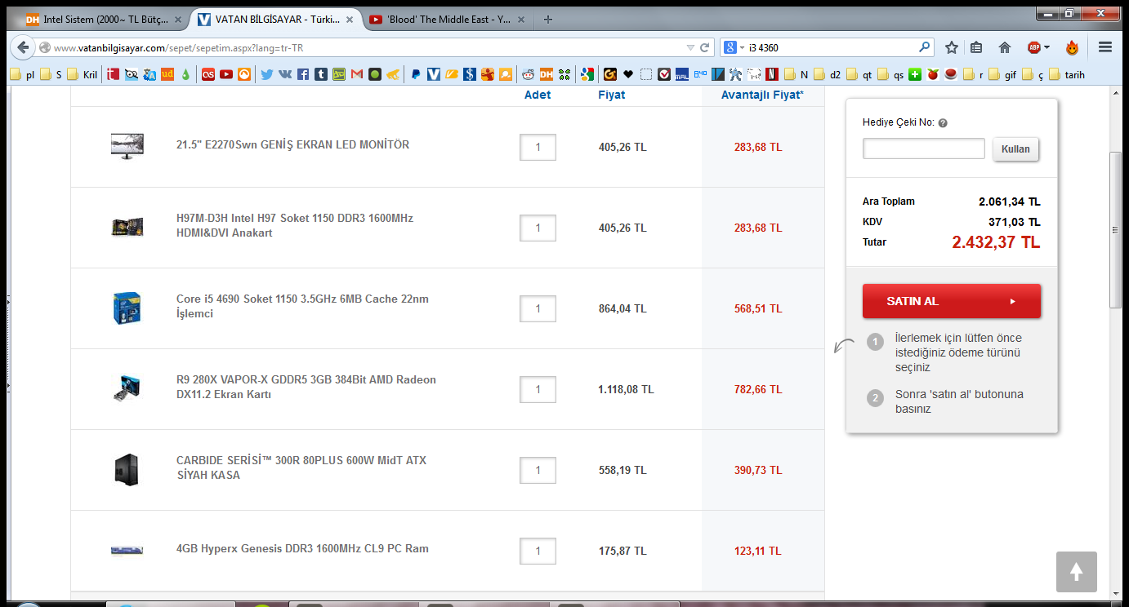Click quantity field for CARBIDE 300R case
Image resolution: width=1129 pixels, height=607 pixels.
(x=538, y=471)
